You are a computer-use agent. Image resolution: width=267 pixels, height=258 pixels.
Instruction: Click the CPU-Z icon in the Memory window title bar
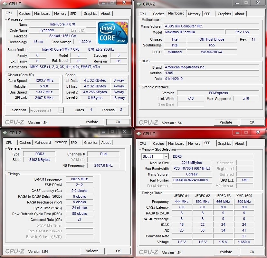pyautogui.click(x=5, y=133)
